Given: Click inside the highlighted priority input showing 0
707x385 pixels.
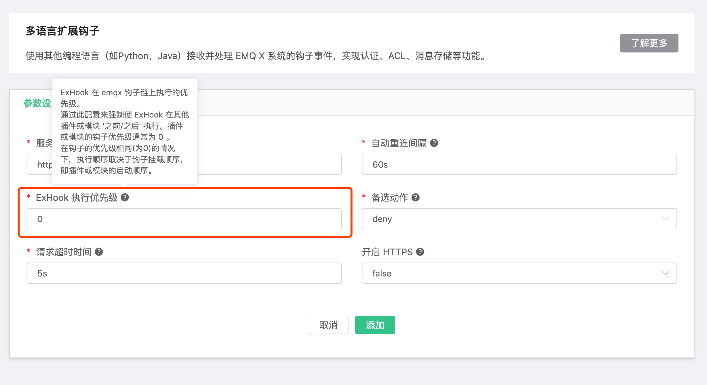Looking at the screenshot, I should (184, 219).
